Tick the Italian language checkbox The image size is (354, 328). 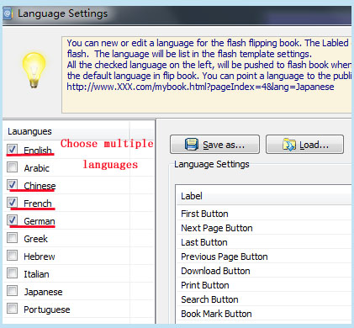(12, 273)
